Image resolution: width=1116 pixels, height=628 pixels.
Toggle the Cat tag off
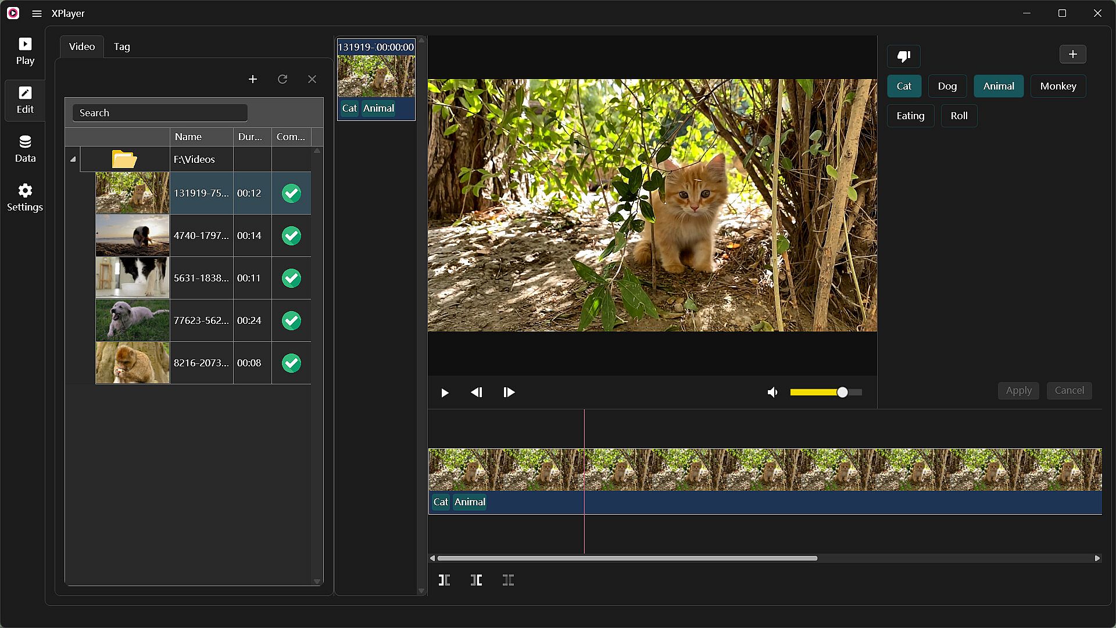pyautogui.click(x=904, y=86)
